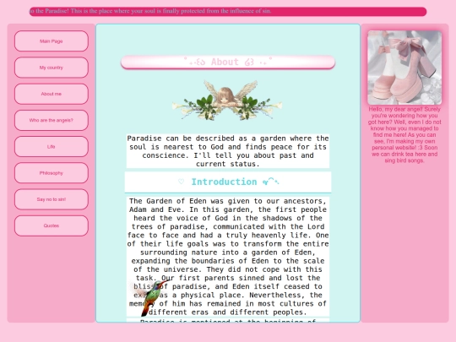Click the pink shoes thumbnail image
Viewport: 456px width, 342px height.
pyautogui.click(x=404, y=68)
